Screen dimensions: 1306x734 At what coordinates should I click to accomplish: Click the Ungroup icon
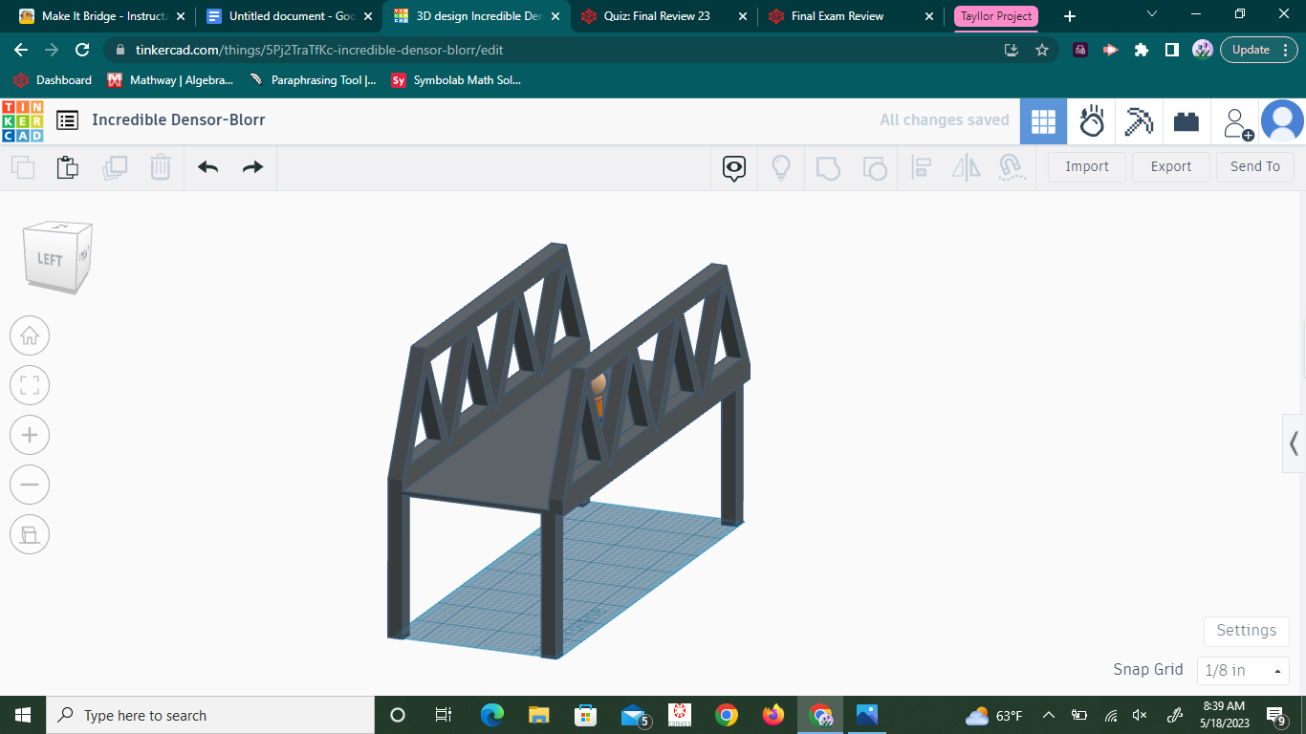pos(875,167)
